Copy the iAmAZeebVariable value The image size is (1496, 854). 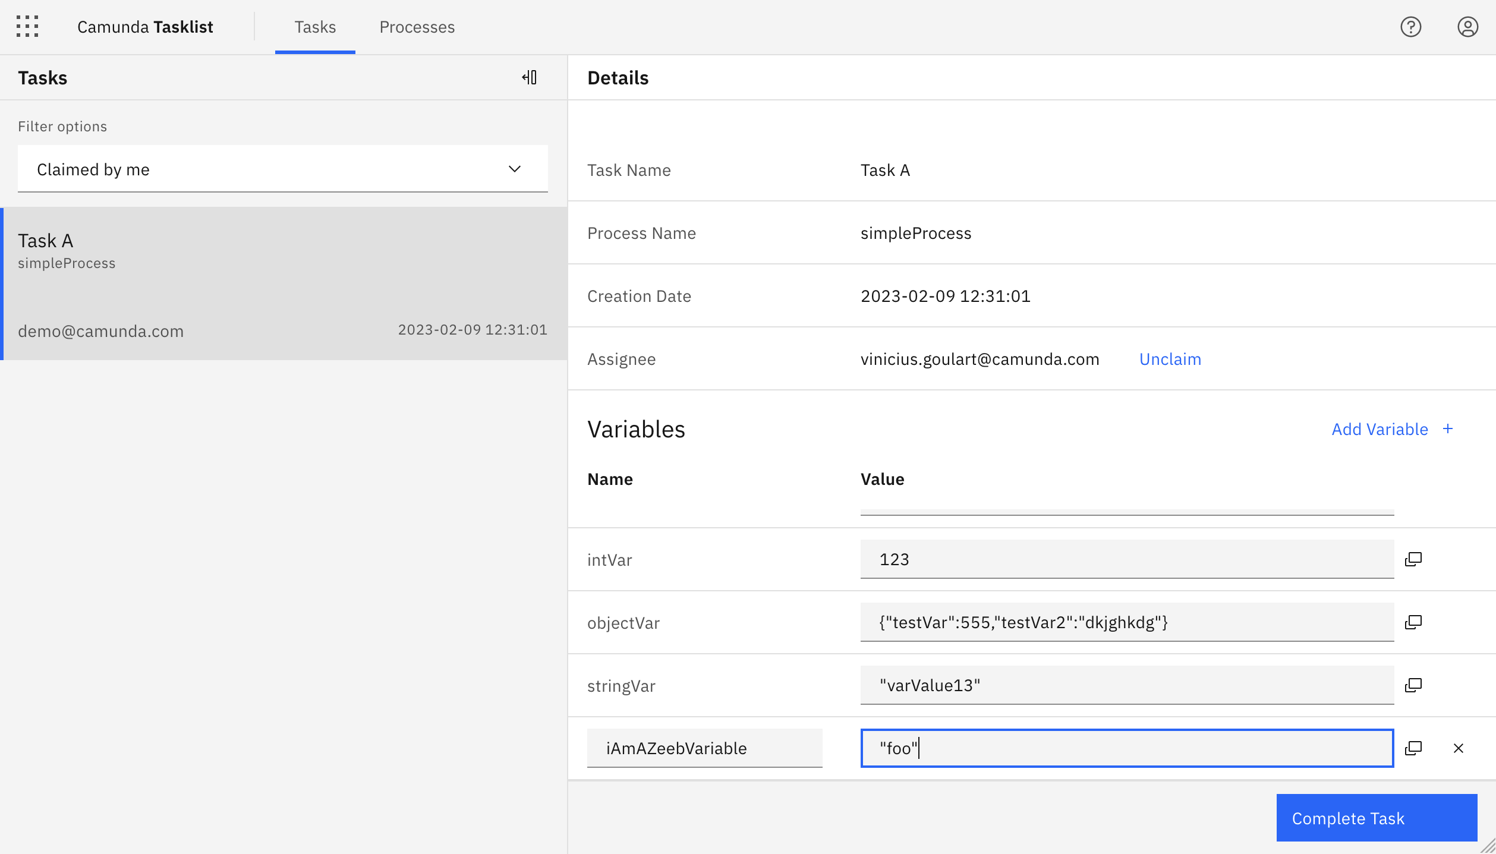(x=1414, y=748)
